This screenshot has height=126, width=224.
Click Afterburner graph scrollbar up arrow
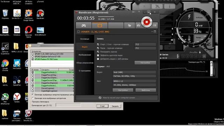pyautogui.click(x=211, y=62)
